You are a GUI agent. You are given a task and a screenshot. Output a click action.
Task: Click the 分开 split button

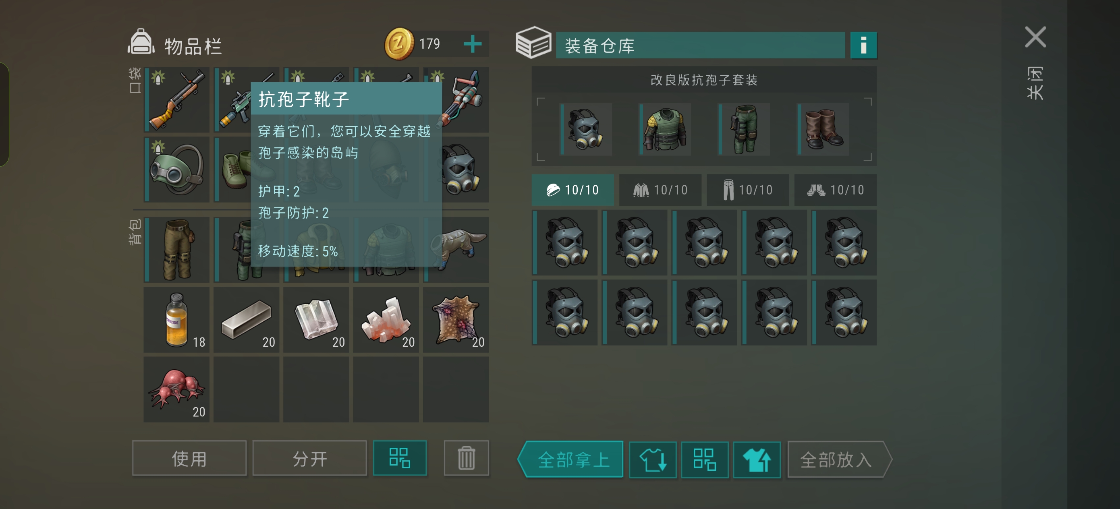pyautogui.click(x=309, y=458)
